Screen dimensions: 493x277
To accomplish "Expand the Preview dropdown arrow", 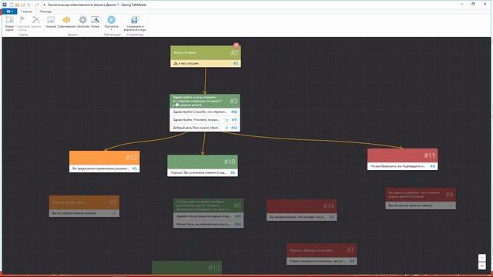I will click(x=111, y=30).
